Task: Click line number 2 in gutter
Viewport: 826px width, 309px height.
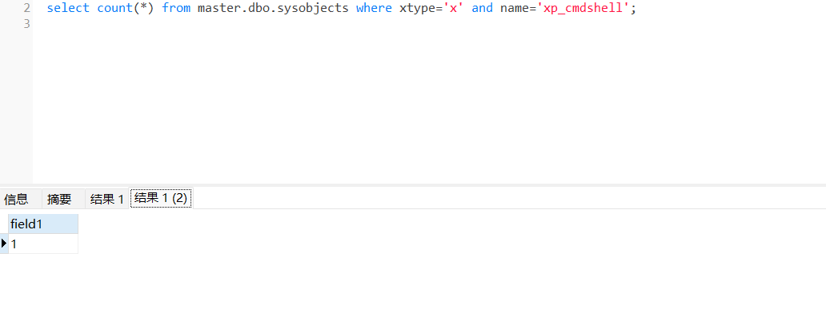Action: coord(26,9)
